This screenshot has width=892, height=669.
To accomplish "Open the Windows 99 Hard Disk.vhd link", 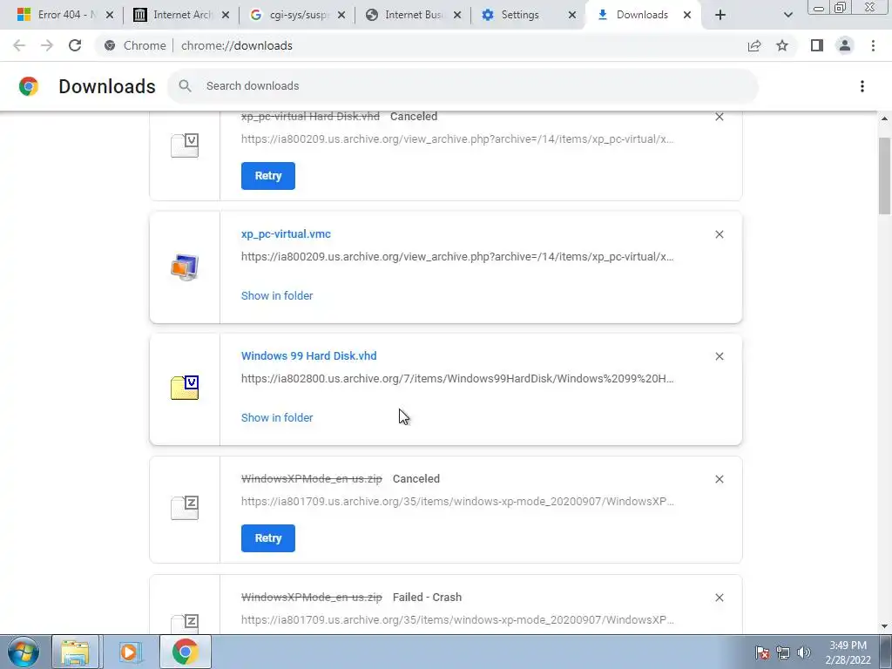I will 309,355.
